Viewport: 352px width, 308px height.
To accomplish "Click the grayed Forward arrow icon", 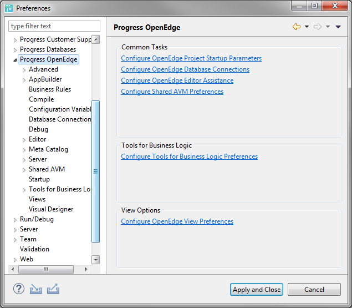I will 318,27.
